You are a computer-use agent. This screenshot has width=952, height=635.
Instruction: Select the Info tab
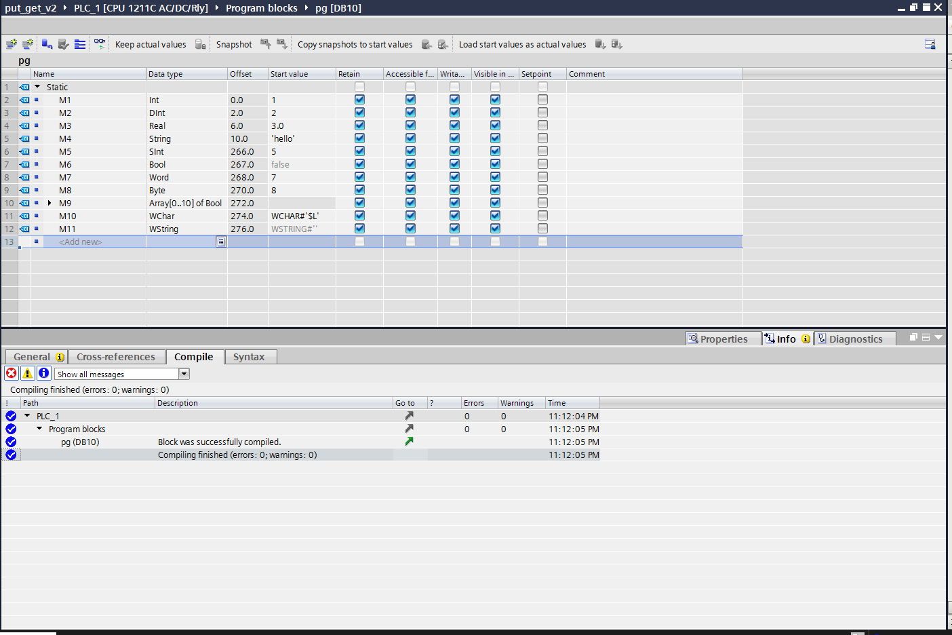pos(787,339)
